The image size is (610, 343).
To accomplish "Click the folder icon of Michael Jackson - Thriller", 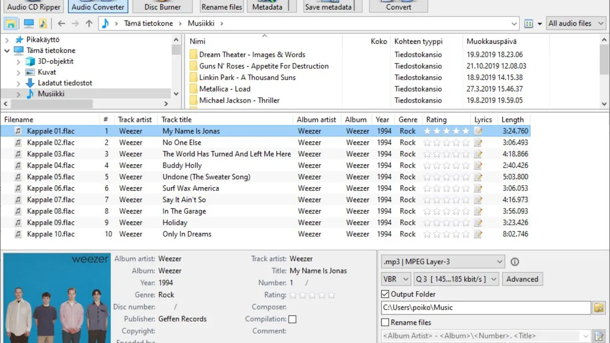I will pos(193,100).
